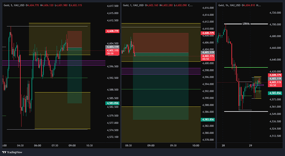This screenshot has width=285, height=156.
Task: Click 06:00 on 5-minute time axis
Action: point(38,145)
